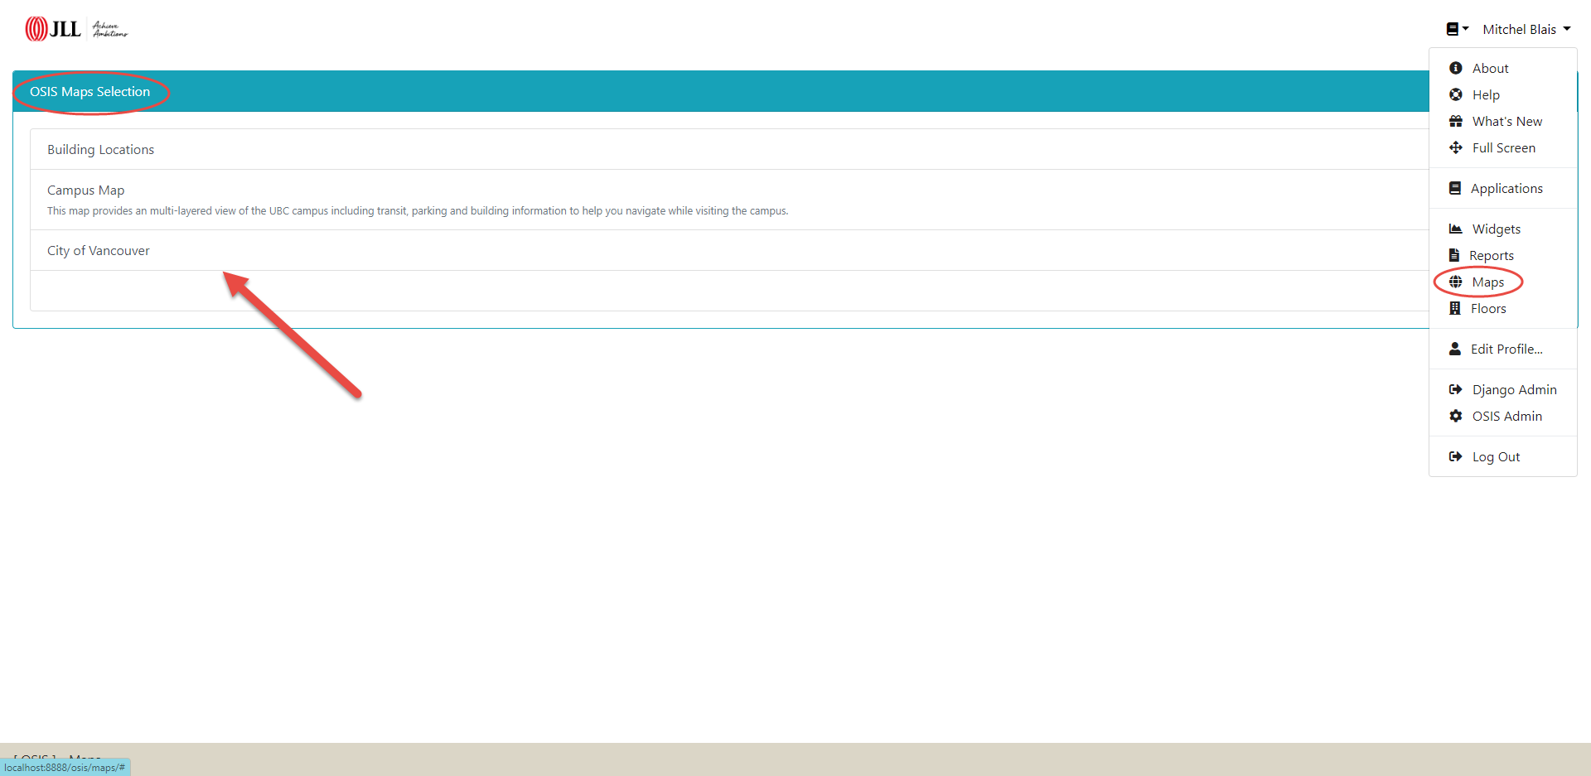Open the About menu entry
Viewport: 1591px width, 776px height.
pyautogui.click(x=1490, y=68)
